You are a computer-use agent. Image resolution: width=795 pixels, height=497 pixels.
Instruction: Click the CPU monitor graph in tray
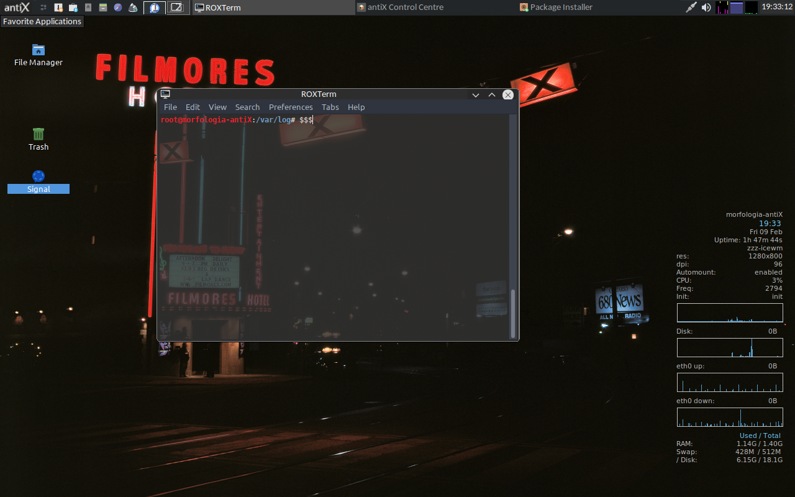click(722, 7)
